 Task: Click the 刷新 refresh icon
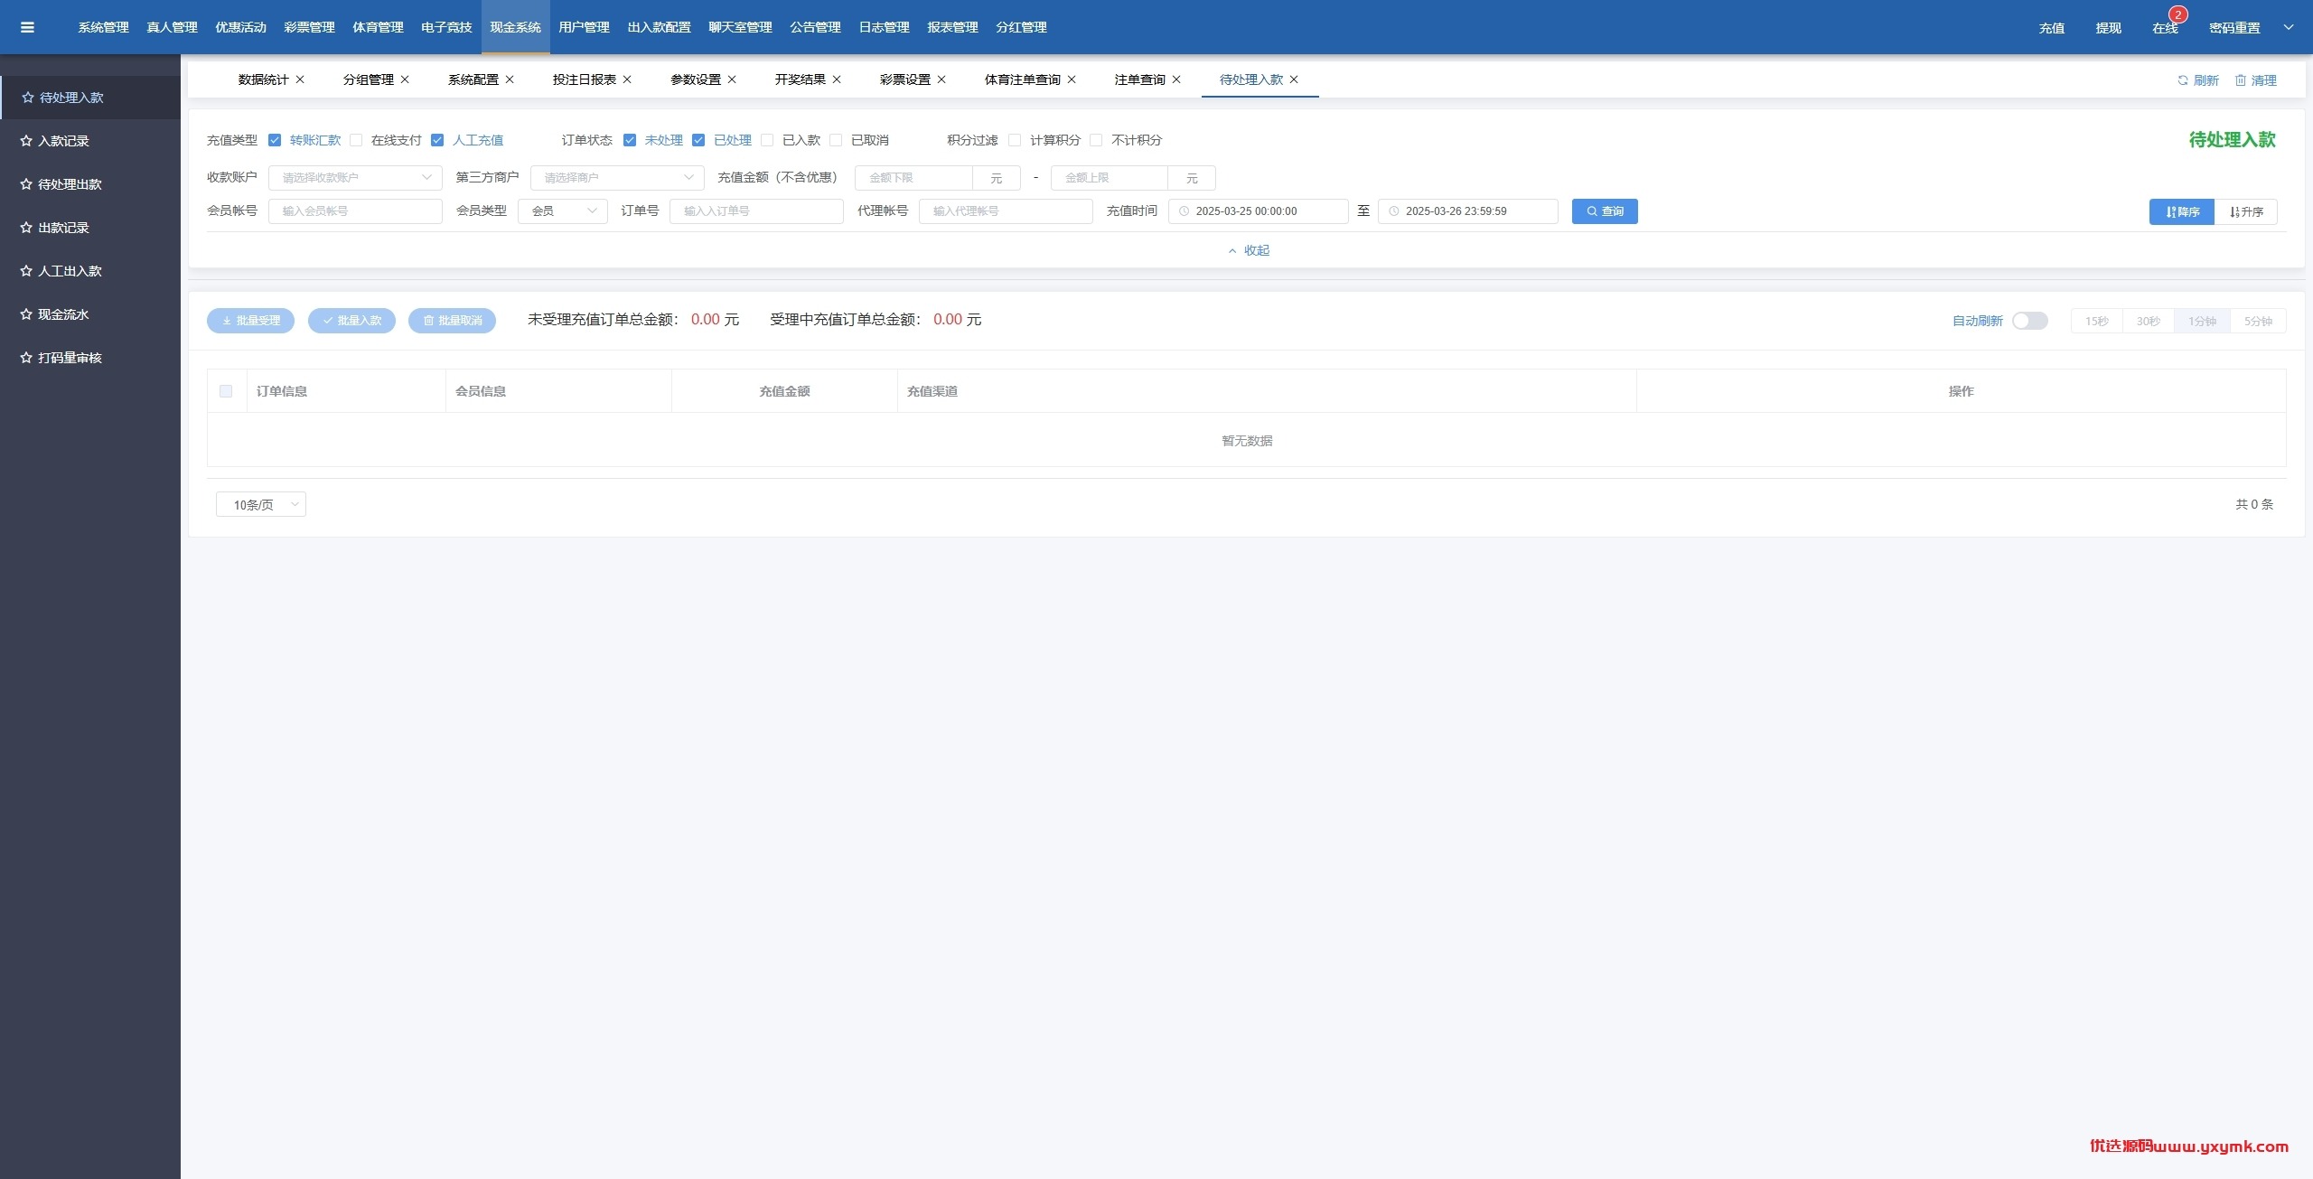(2182, 80)
